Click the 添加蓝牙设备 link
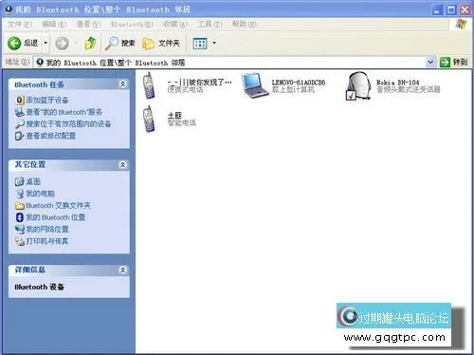This screenshot has width=474, height=355. (47, 101)
